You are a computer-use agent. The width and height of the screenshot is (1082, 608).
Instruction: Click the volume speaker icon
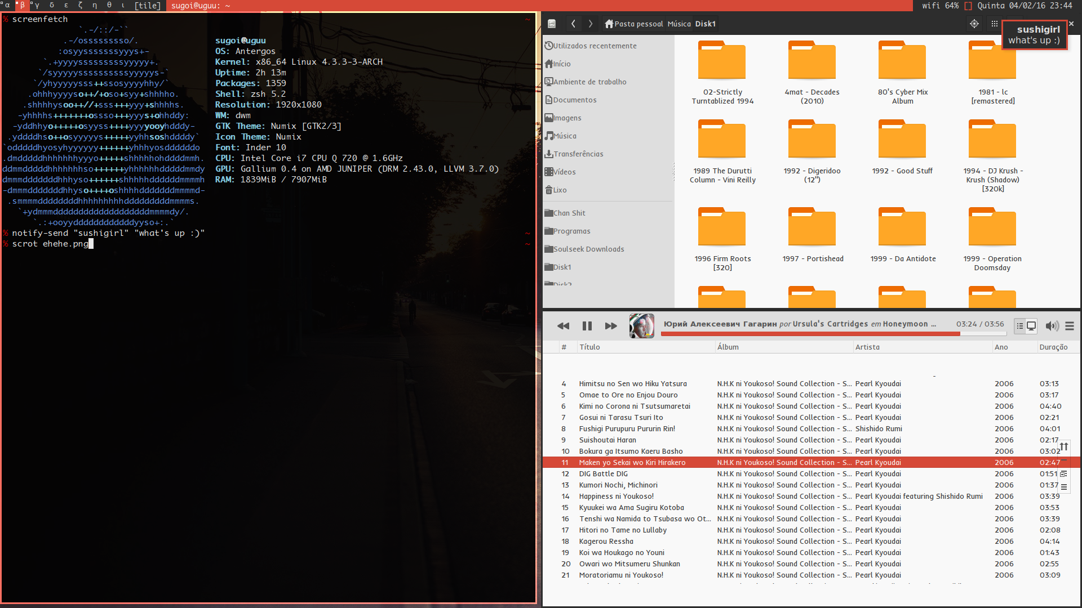(1051, 326)
